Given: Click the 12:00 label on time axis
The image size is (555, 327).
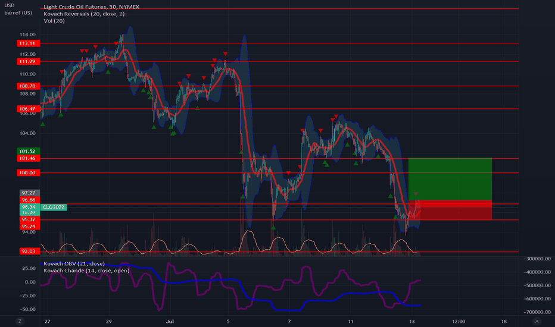Looking at the screenshot, I should click(x=459, y=321).
